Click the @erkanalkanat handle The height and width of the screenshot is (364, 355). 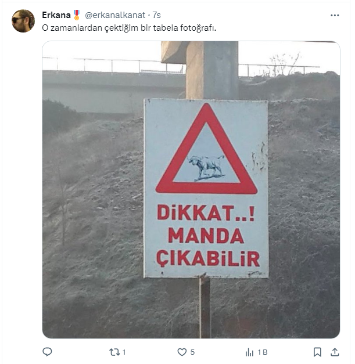pos(115,15)
